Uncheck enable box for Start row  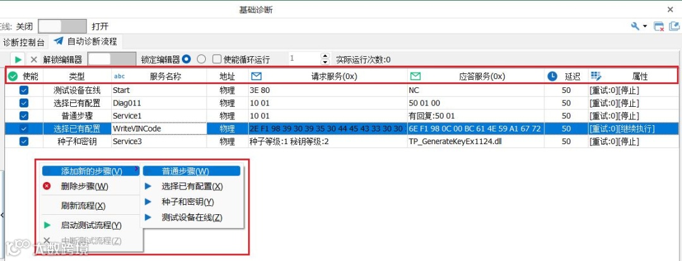[x=24, y=90]
